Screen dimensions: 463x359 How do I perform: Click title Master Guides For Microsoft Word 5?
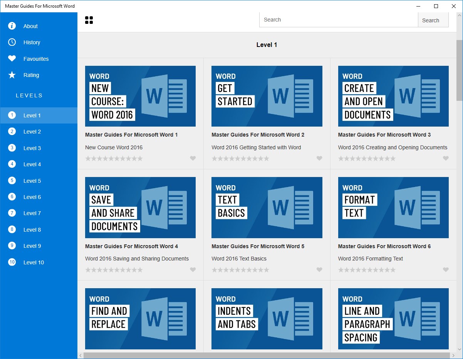(x=258, y=246)
